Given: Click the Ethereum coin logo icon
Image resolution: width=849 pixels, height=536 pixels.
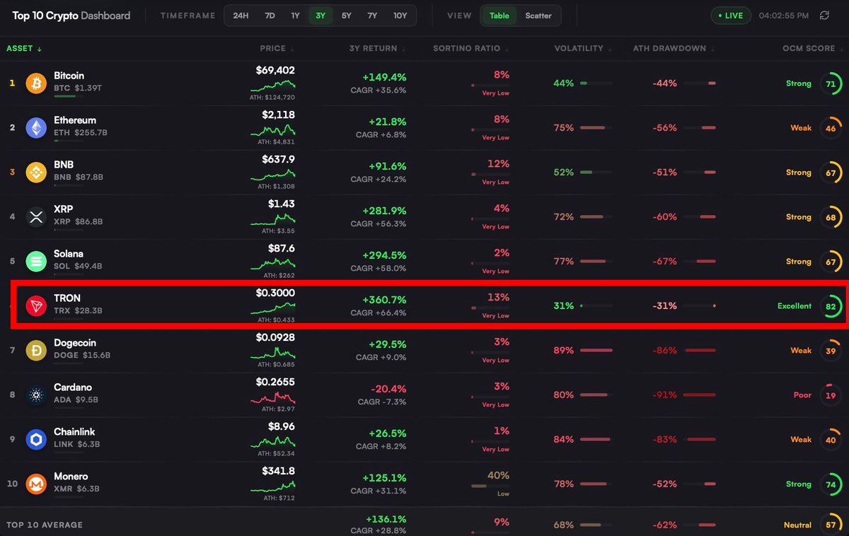Looking at the screenshot, I should click(36, 128).
